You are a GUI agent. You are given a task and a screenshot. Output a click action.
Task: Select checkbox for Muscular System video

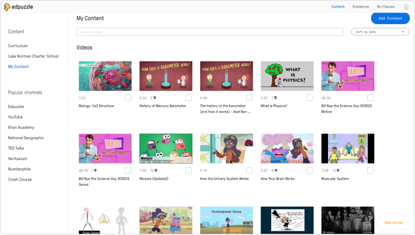[x=370, y=170]
